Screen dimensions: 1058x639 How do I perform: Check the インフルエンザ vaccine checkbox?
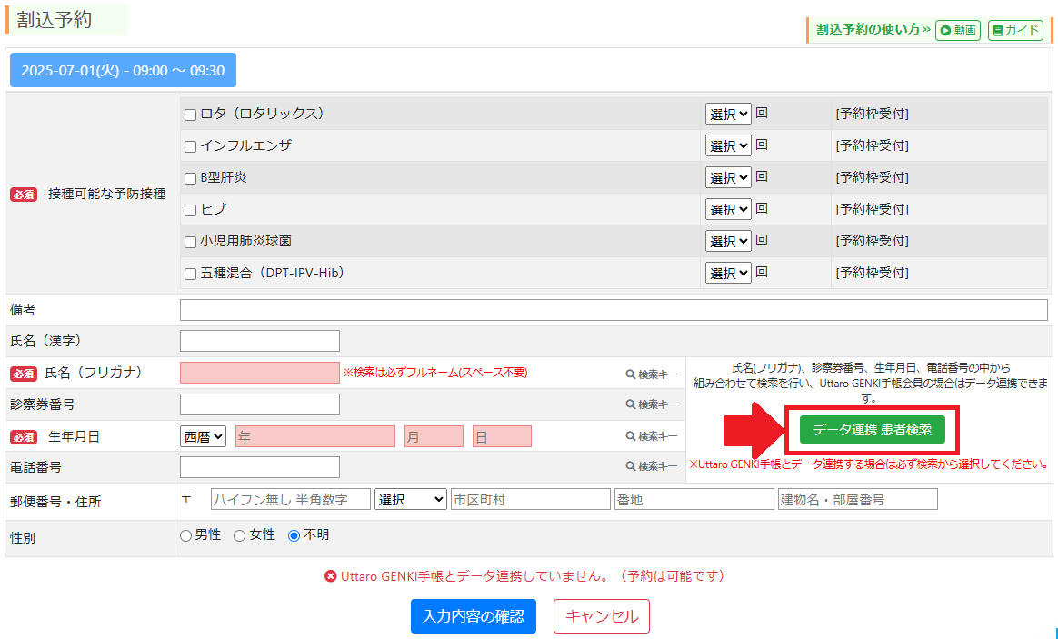click(x=190, y=146)
